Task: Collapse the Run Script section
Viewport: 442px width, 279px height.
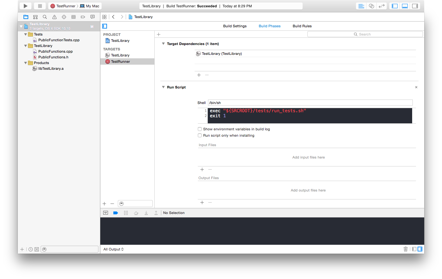Action: [x=164, y=87]
